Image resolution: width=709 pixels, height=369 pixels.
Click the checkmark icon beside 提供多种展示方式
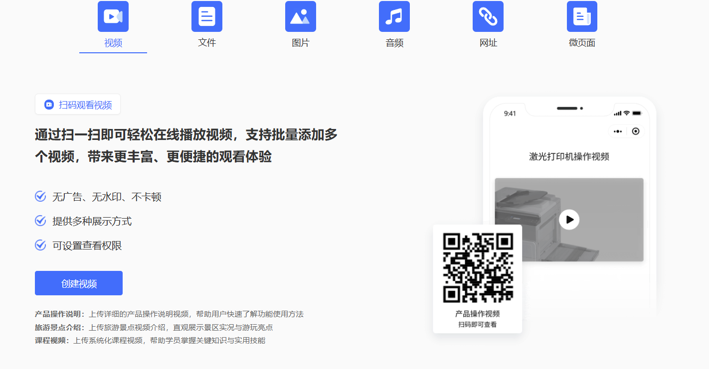point(40,221)
